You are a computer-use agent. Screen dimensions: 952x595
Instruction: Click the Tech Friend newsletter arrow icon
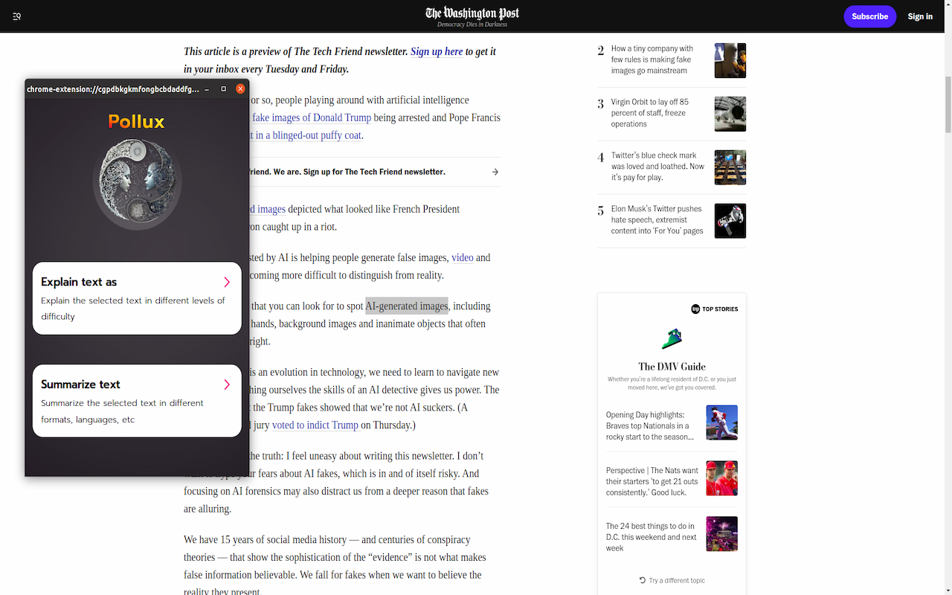(495, 172)
